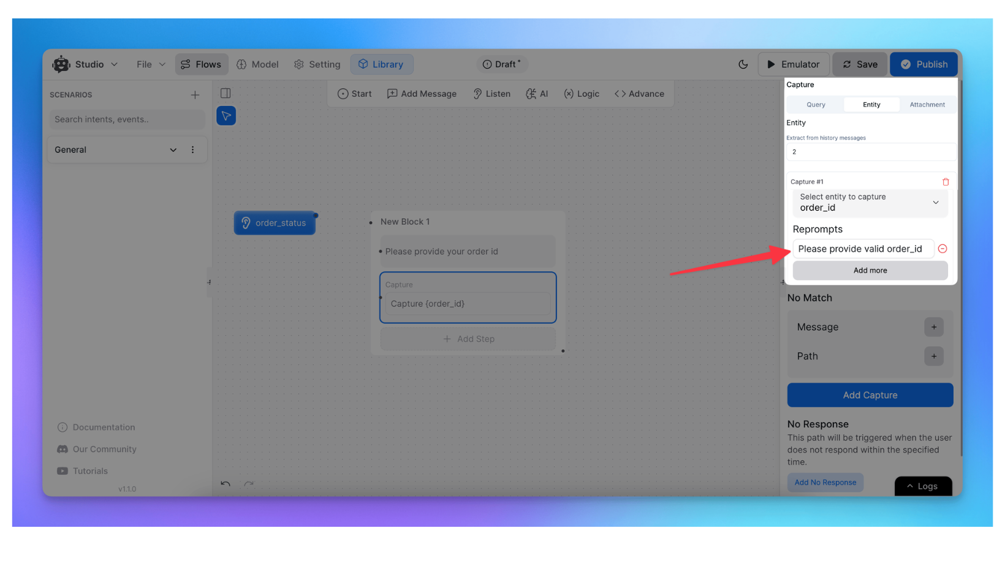Image resolution: width=1005 pixels, height=566 pixels.
Task: Open the Studio robot logo menu
Action: 61,64
